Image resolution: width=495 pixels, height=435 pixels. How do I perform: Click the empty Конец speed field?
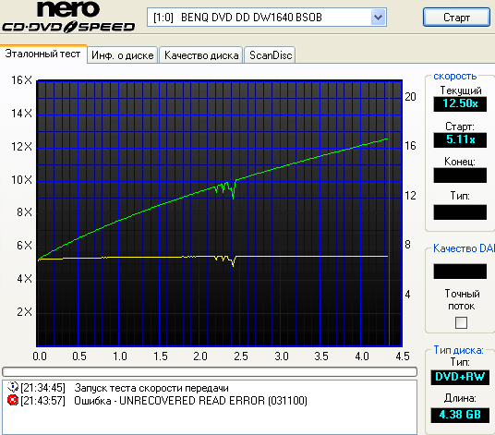[x=460, y=175]
